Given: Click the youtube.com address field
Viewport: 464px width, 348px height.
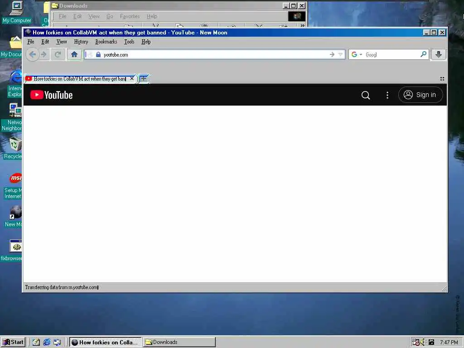Looking at the screenshot, I should click(x=215, y=54).
